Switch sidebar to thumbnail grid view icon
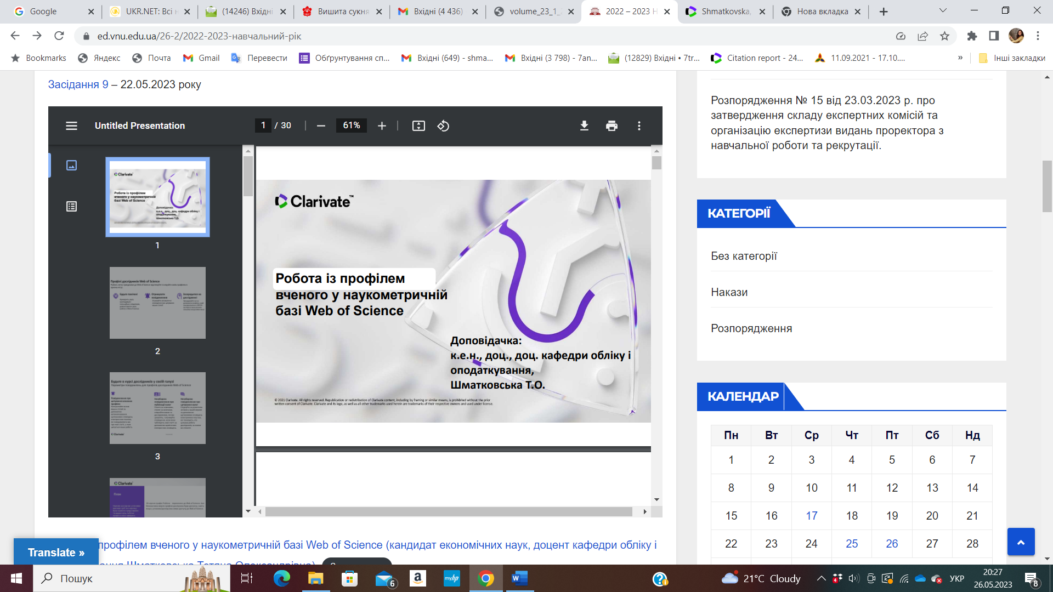 tap(71, 165)
